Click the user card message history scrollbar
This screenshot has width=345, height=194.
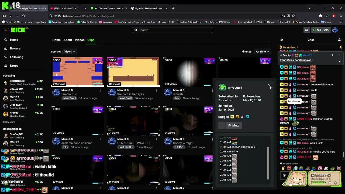coord(268,163)
